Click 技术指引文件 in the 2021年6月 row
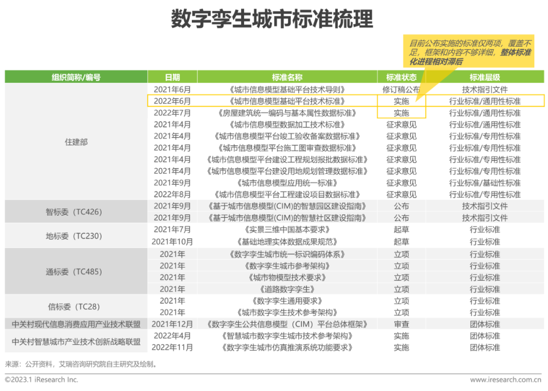Screen dimensions: 548x391 pyautogui.click(x=485, y=89)
